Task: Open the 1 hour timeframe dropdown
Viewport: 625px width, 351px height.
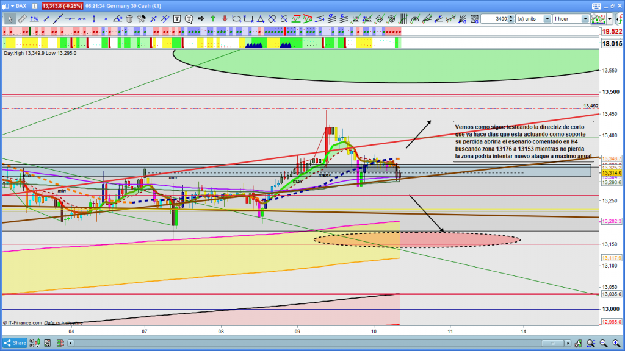Action: [x=571, y=19]
